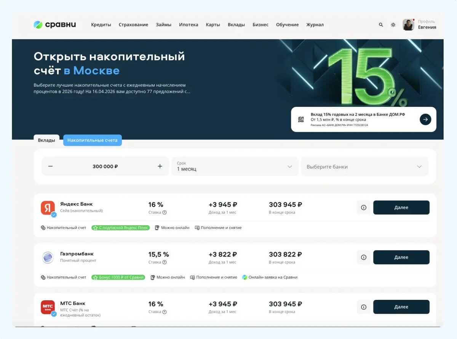457x339 pixels.
Task: Click the Газпромбанк name
Action: point(77,254)
